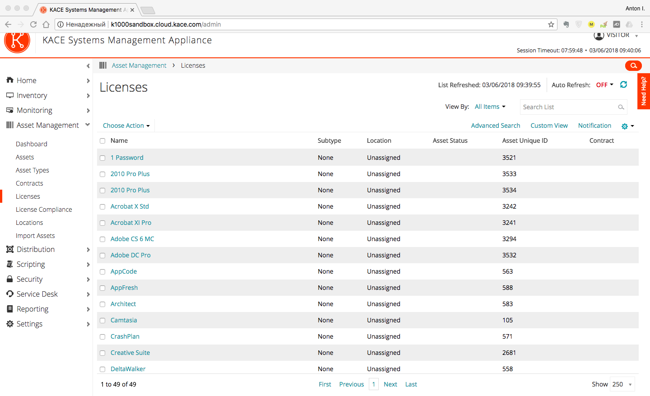Click the Asset Management barcode breadcrumb icon

tap(103, 65)
